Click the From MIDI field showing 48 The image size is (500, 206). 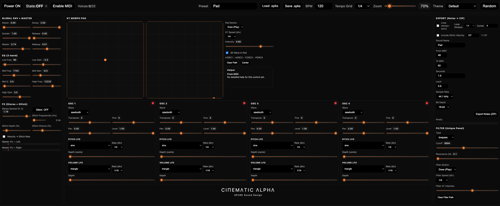pyautogui.click(x=441, y=55)
